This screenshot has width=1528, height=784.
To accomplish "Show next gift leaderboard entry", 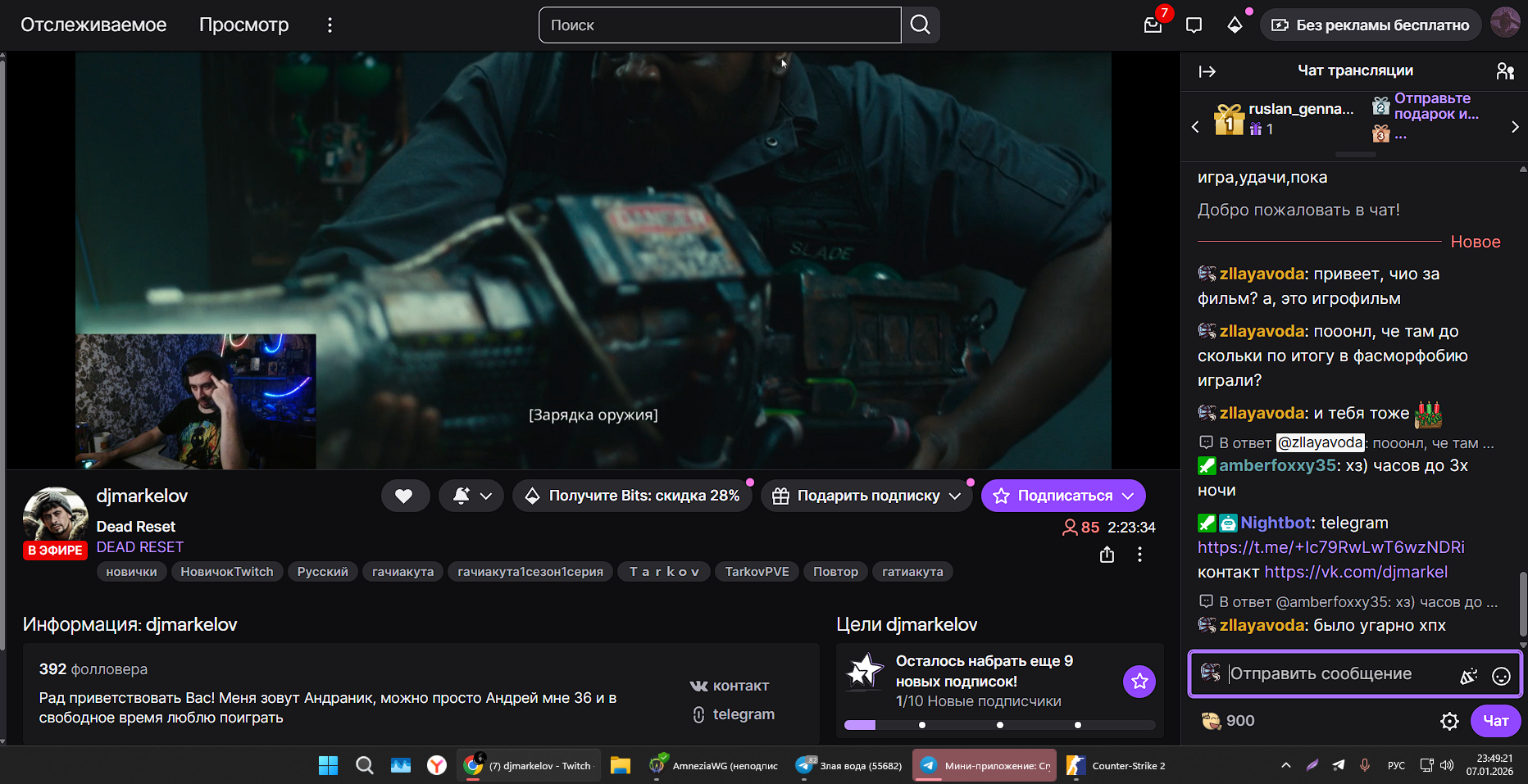I will pos(1515,127).
